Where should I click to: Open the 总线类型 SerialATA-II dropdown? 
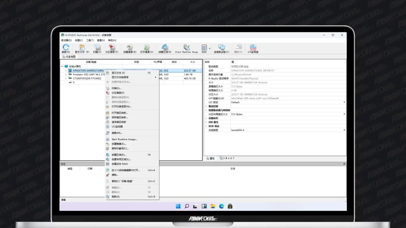[344, 130]
